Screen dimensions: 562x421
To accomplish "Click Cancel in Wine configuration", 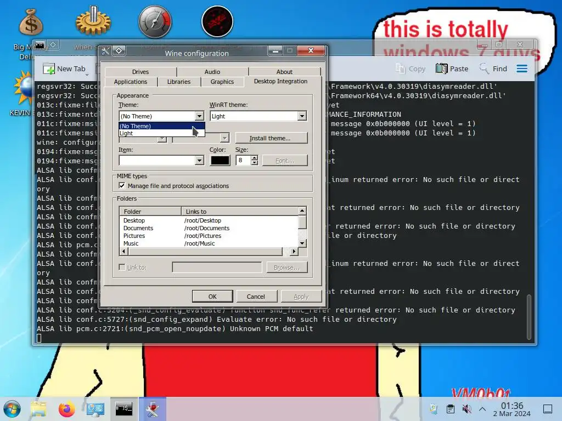I will pos(256,297).
